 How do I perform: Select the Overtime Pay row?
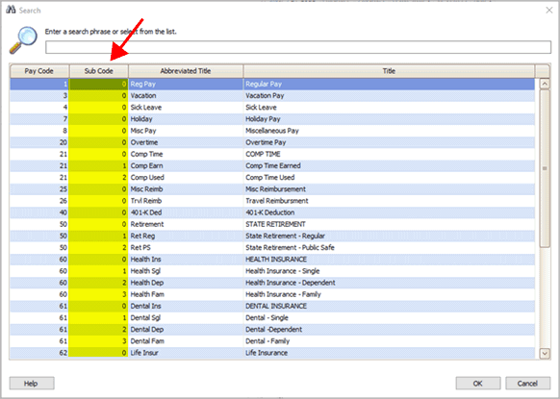(x=272, y=142)
